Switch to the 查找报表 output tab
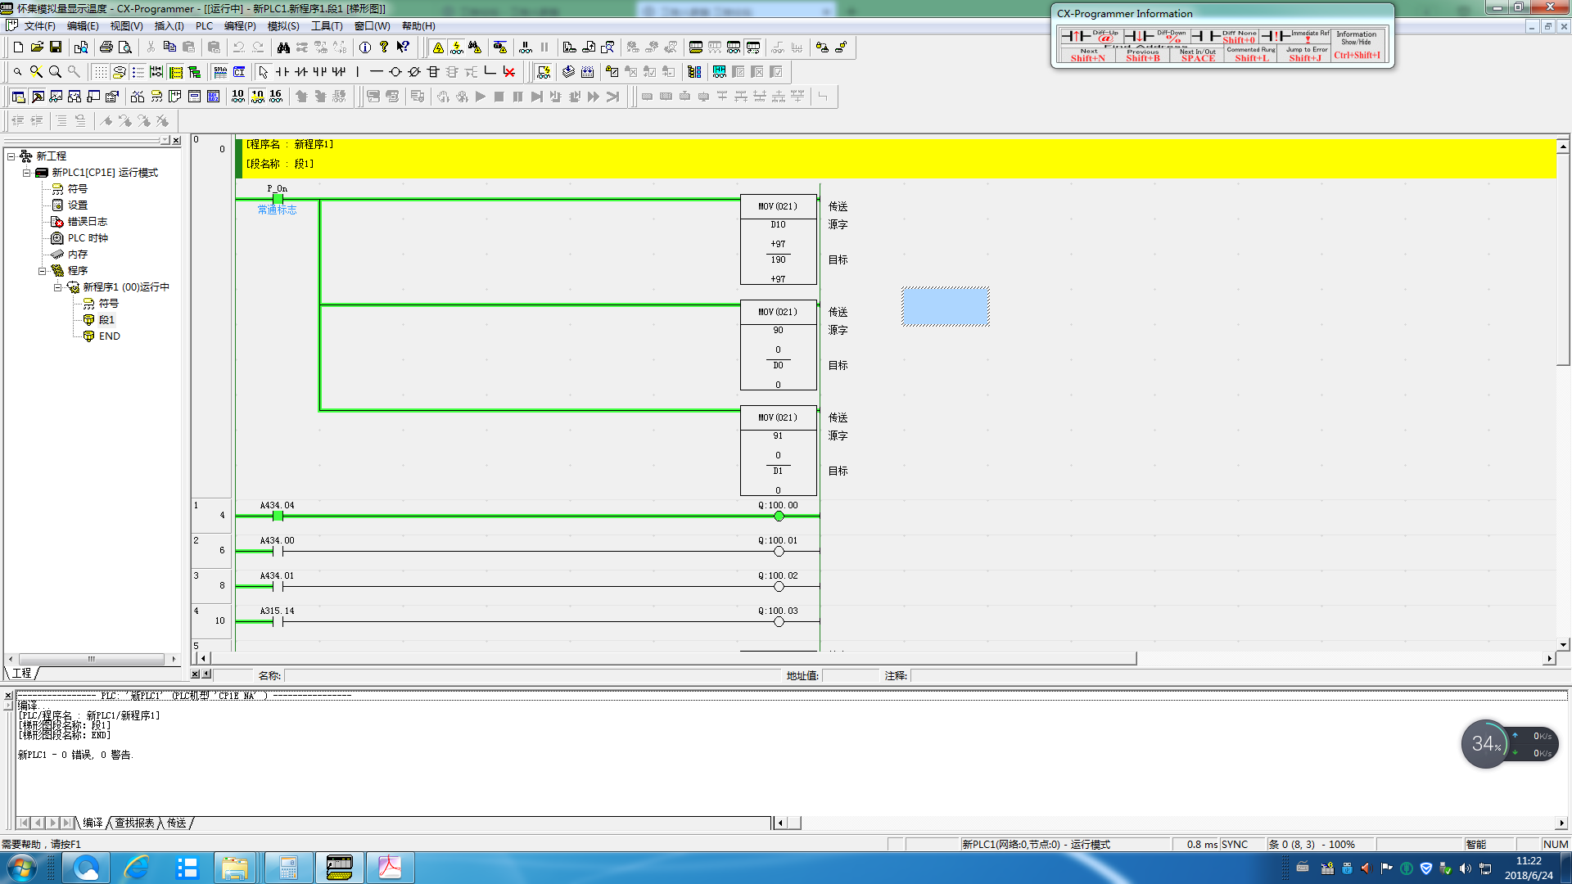1572x884 pixels. (134, 823)
